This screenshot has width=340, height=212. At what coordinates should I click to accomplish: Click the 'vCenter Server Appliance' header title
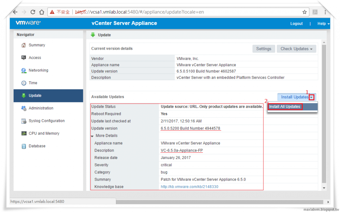[x=124, y=23]
